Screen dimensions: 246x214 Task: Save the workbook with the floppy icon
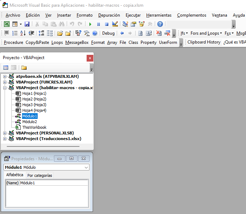click(x=27, y=24)
